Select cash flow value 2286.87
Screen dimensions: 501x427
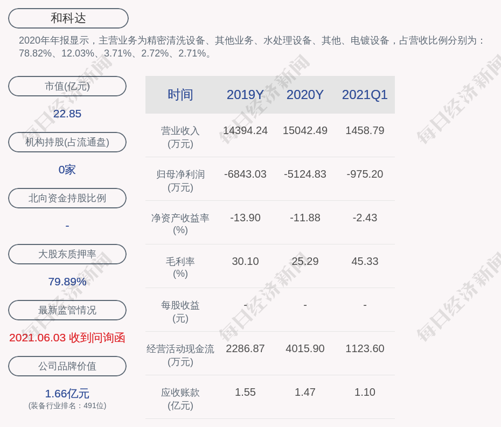point(245,348)
